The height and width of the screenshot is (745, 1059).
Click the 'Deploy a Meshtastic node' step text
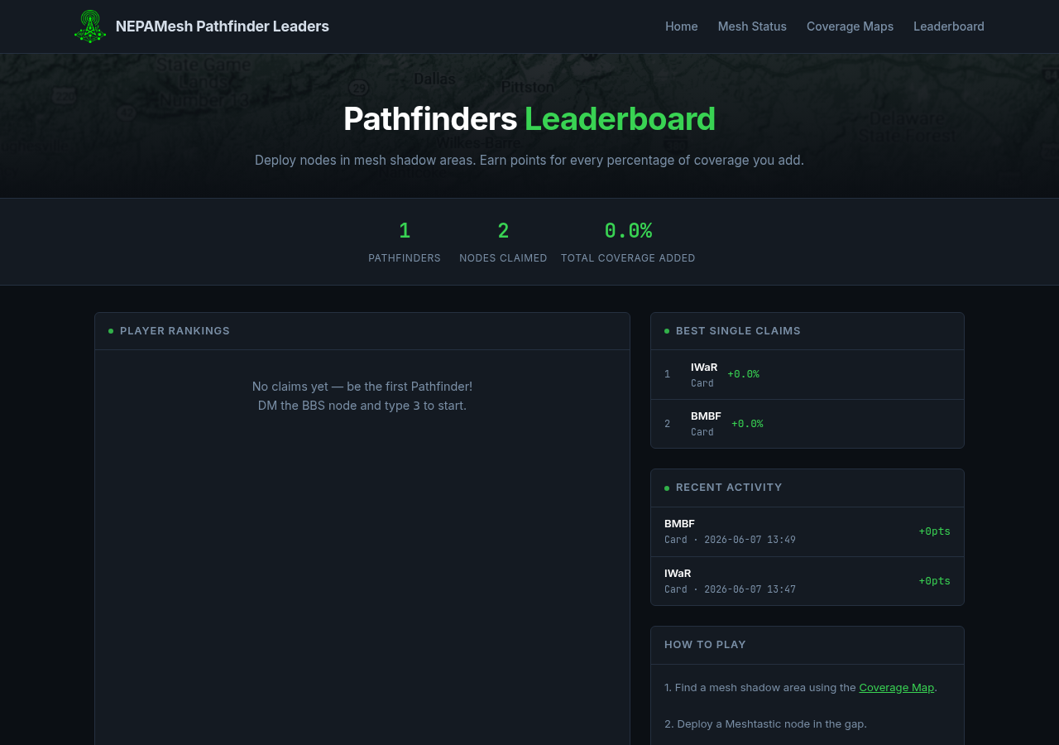click(765, 723)
